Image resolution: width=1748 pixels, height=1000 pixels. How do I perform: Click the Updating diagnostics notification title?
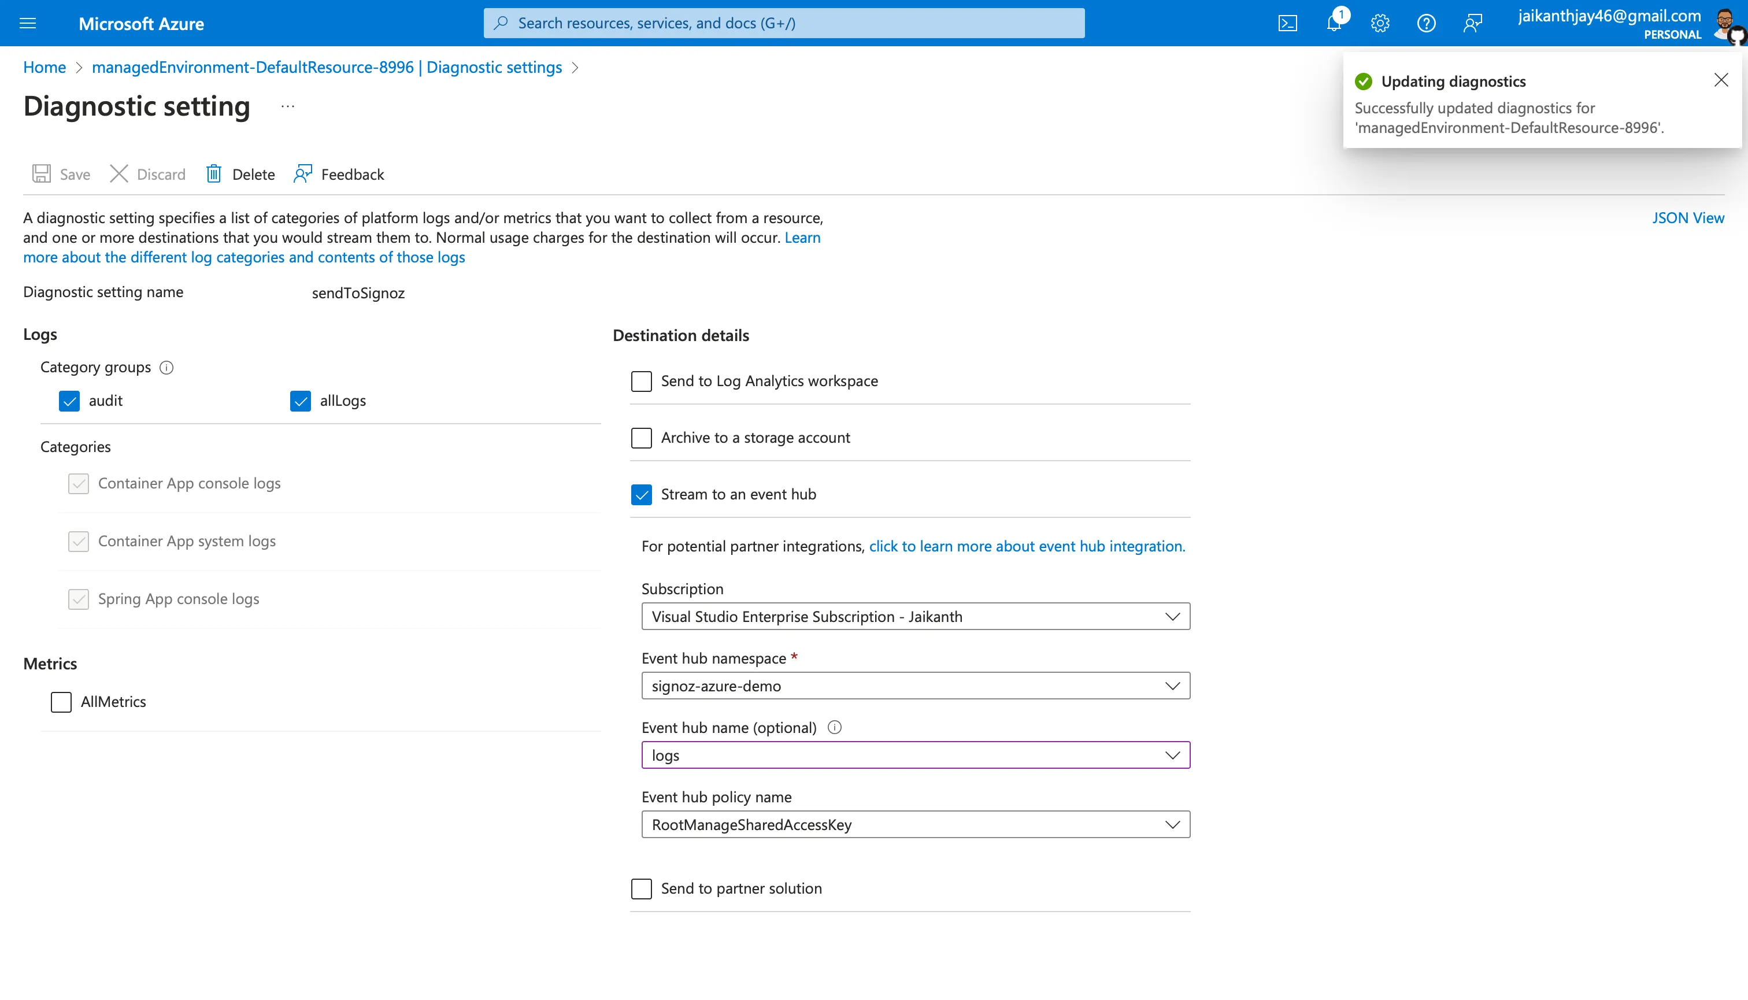pos(1453,81)
